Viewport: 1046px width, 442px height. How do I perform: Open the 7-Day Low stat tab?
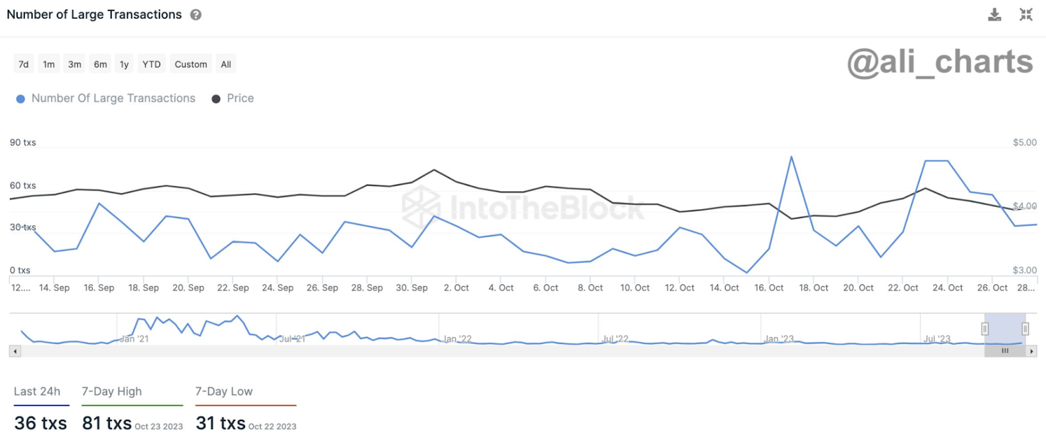(x=224, y=392)
